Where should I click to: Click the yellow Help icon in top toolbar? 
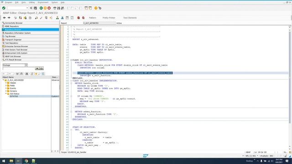96,8
